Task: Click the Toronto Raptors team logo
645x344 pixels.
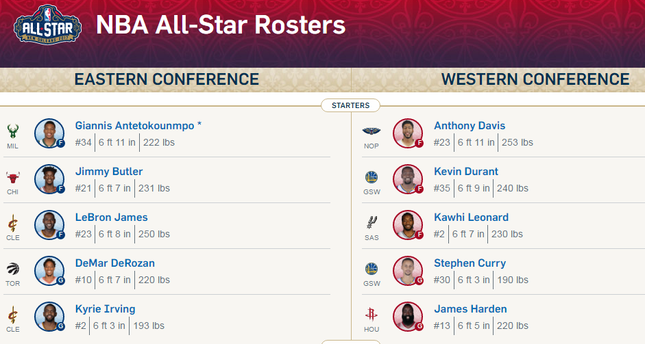Action: [13, 269]
